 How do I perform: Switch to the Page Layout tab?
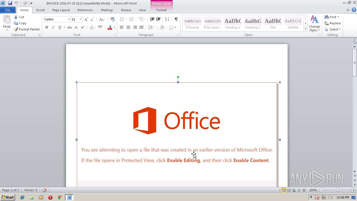[x=61, y=10]
